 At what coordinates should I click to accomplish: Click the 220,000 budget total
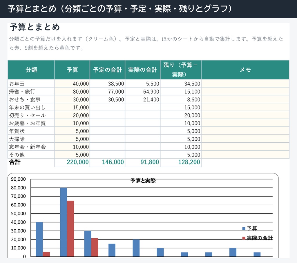click(72, 162)
